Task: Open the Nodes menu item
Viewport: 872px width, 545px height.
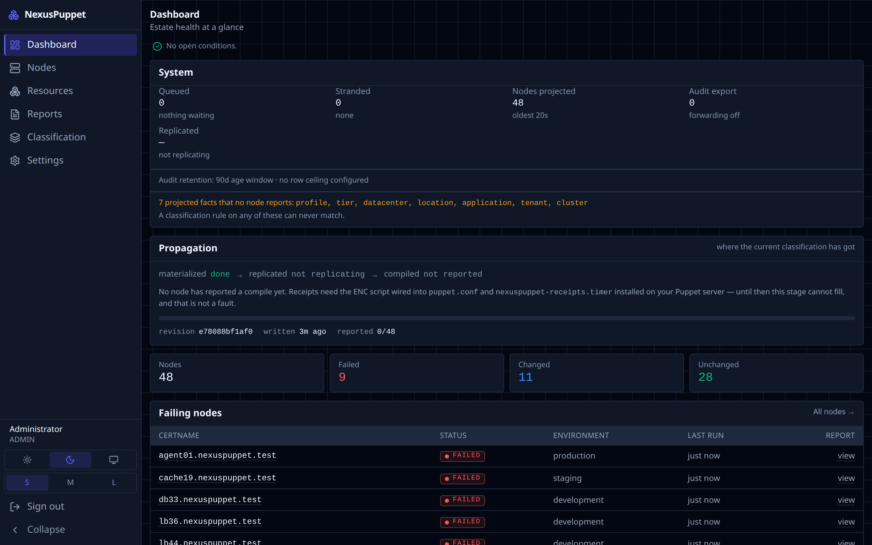Action: [x=70, y=68]
